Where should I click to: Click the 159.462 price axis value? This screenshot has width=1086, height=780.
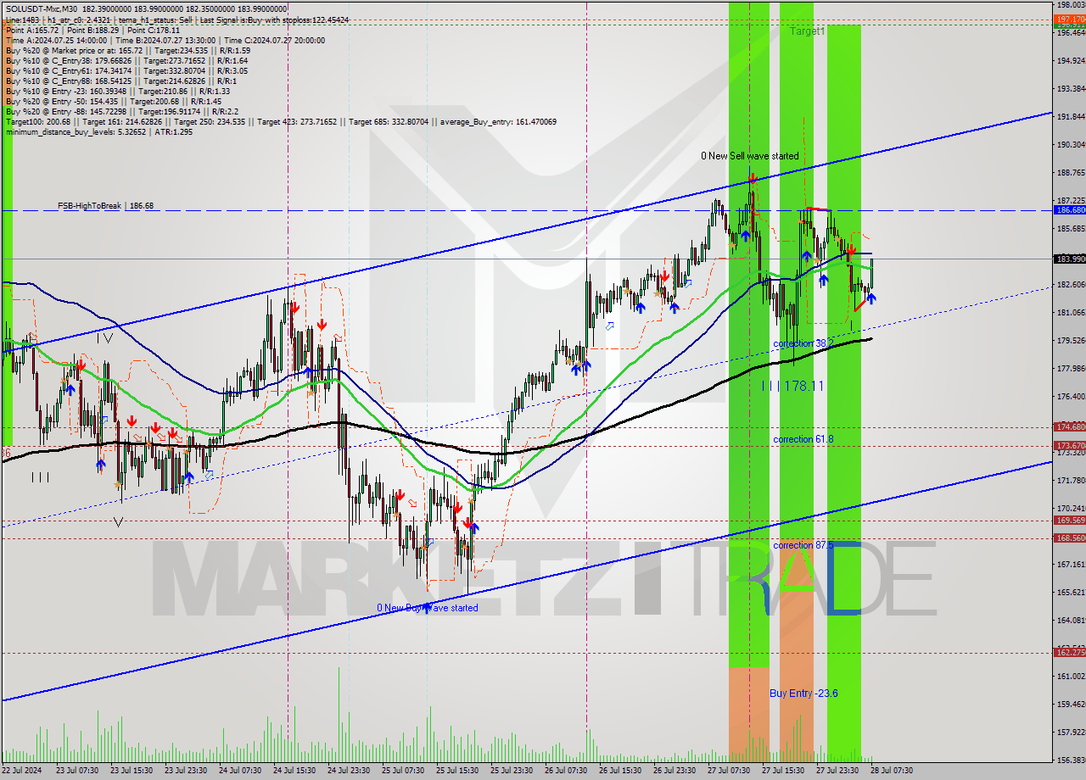point(1070,704)
